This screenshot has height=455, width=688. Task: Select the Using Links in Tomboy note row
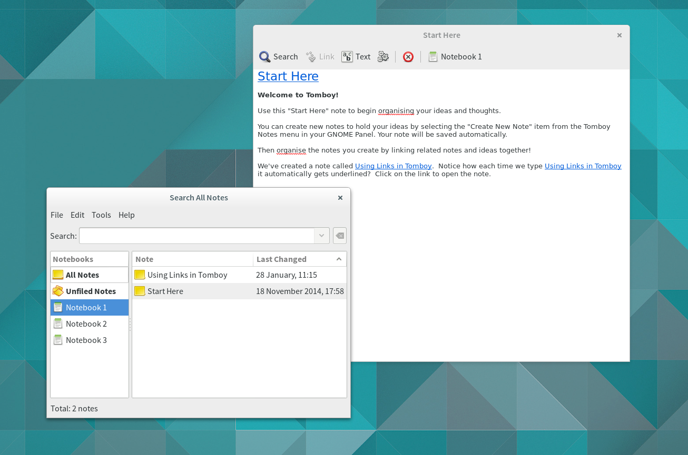pos(239,275)
